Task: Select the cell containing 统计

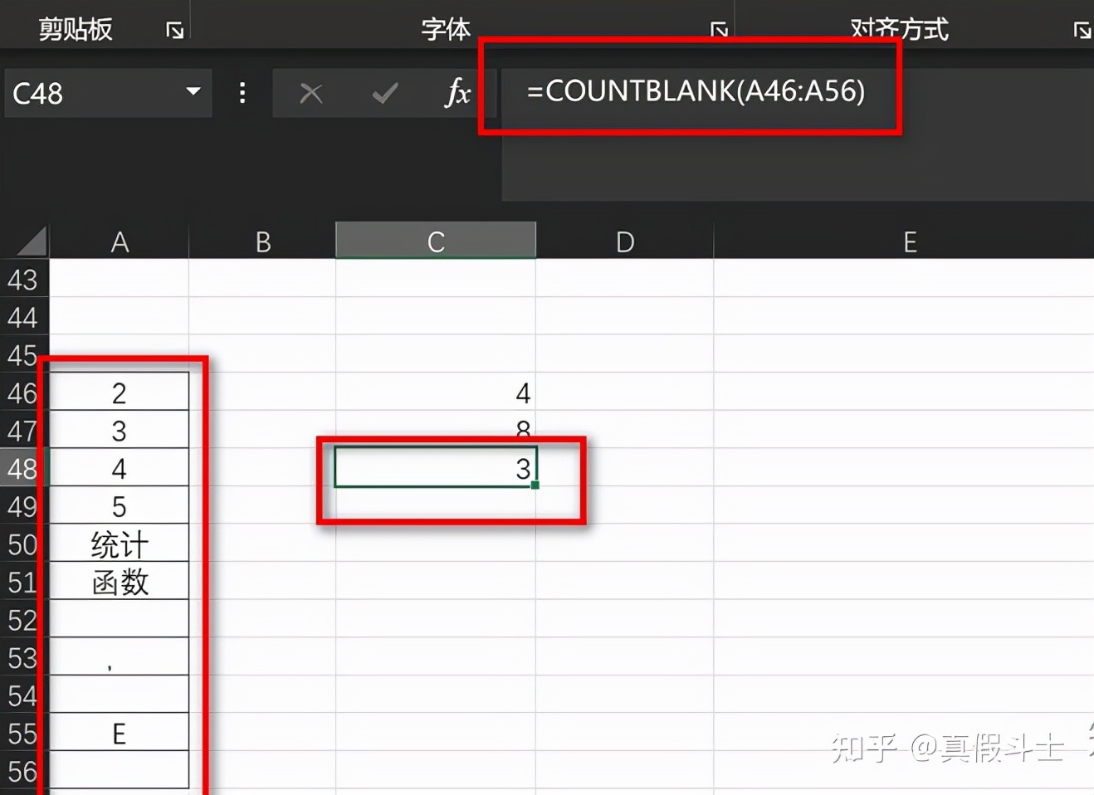Action: tap(119, 544)
